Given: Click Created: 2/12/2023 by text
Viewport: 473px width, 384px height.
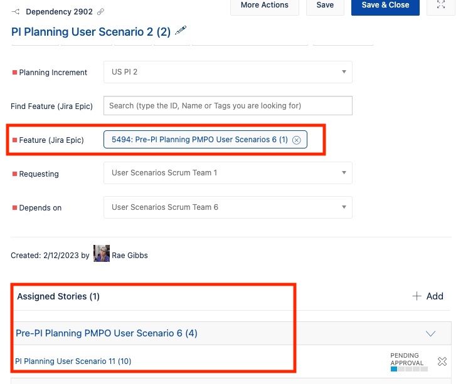Looking at the screenshot, I should [50, 256].
